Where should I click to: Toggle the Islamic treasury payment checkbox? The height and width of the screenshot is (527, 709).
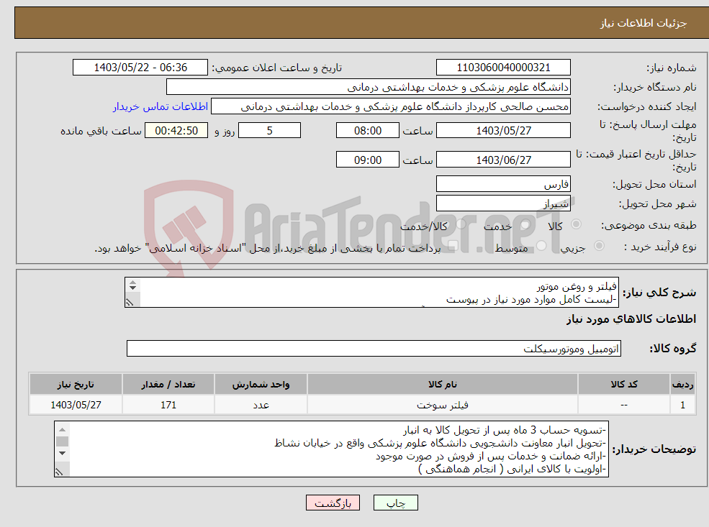point(453,246)
